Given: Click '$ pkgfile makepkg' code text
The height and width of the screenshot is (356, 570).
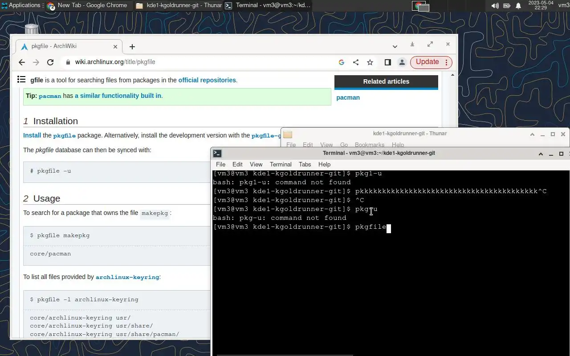Looking at the screenshot, I should coord(60,235).
